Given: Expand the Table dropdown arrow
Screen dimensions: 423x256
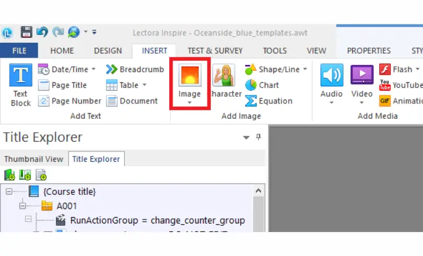Looking at the screenshot, I should point(145,85).
